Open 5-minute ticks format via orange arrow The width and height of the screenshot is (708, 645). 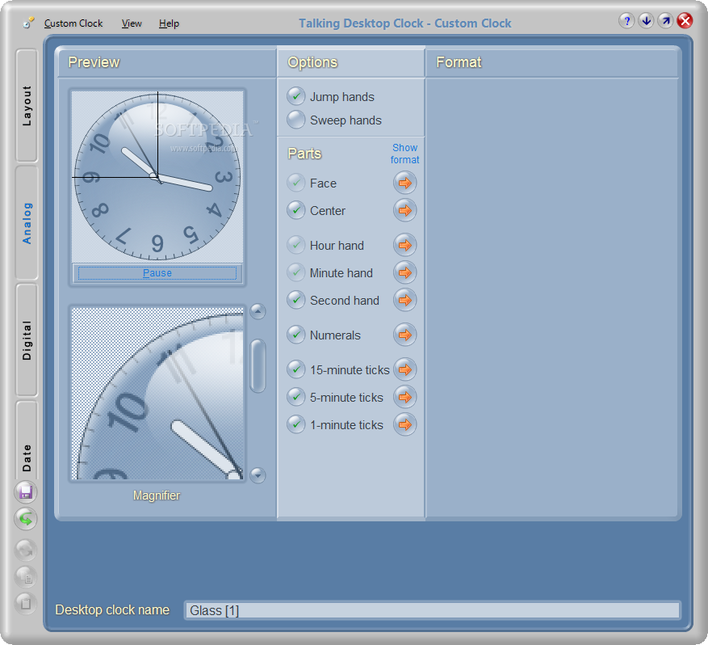404,398
